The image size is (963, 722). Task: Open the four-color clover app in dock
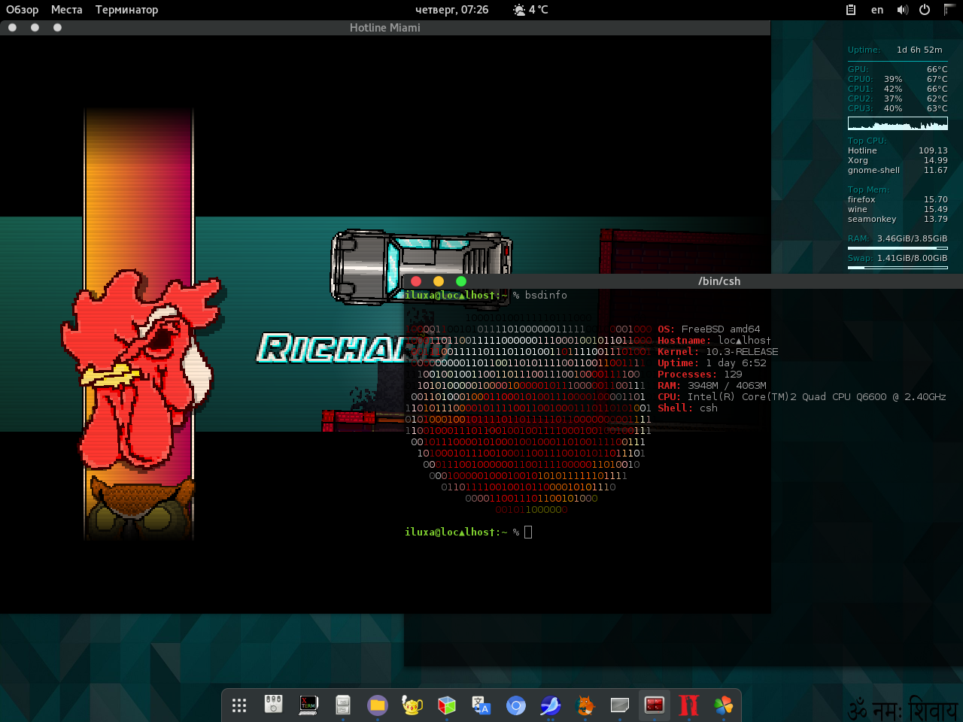click(724, 705)
